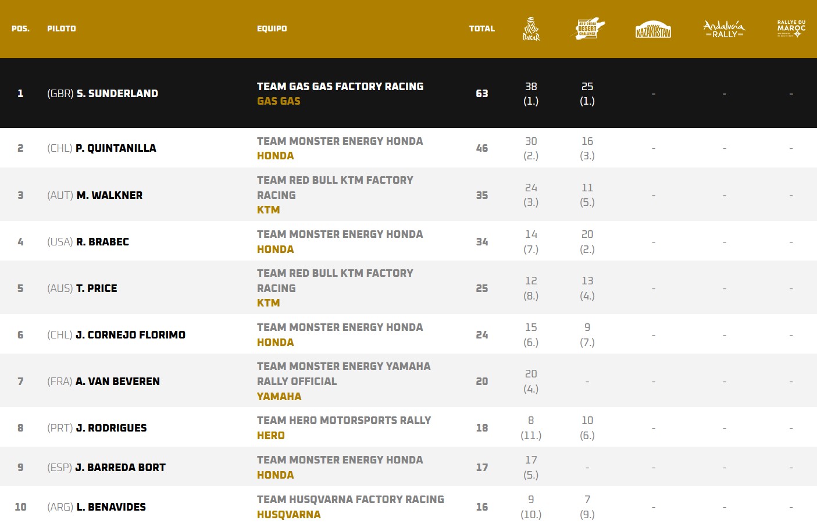Image resolution: width=817 pixels, height=524 pixels.
Task: Click YAMAHA brand name
Action: (279, 396)
